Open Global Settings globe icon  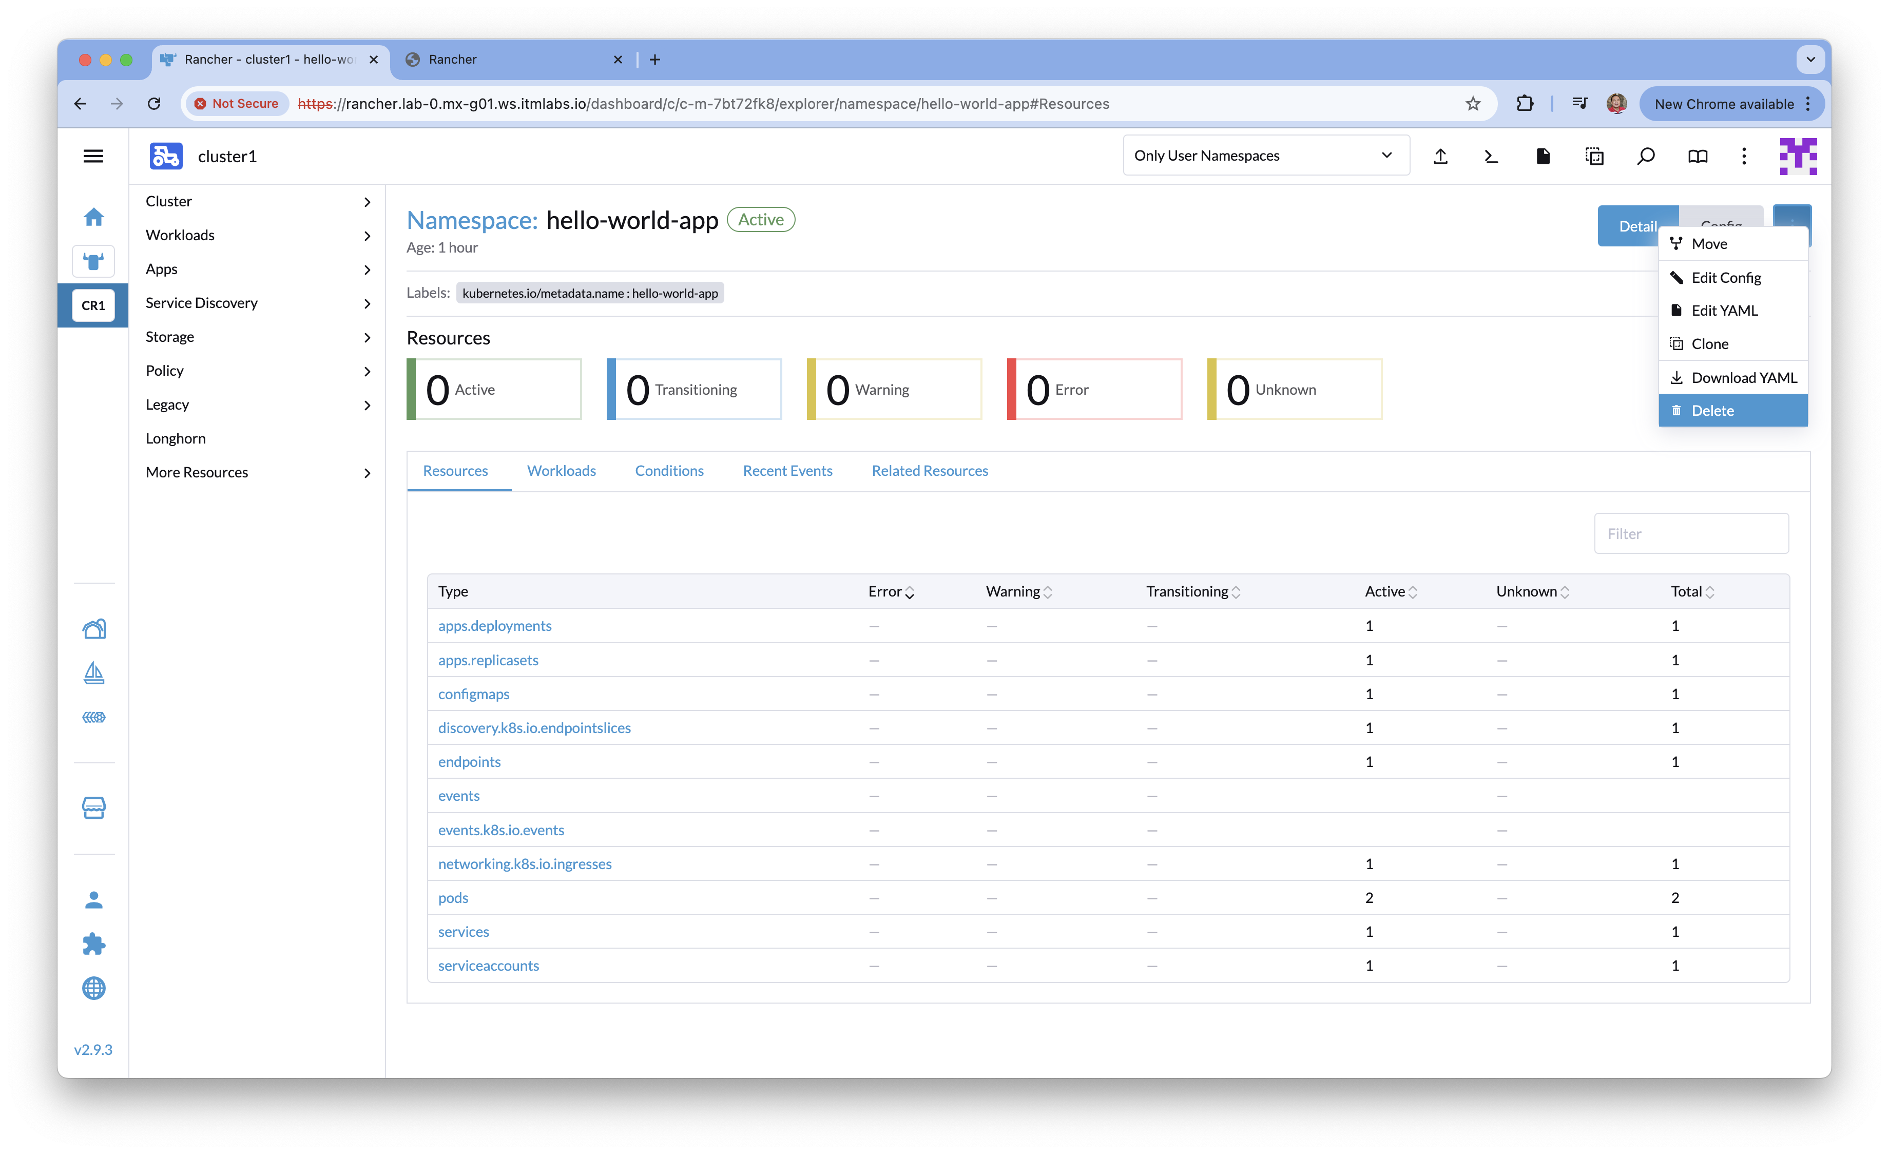pyautogui.click(x=93, y=988)
